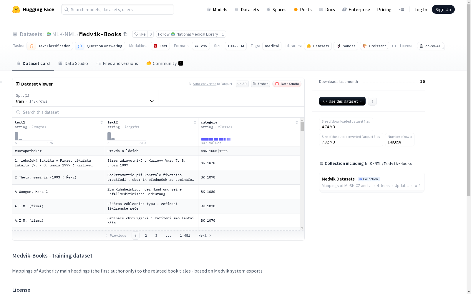Select the Text Classification task tag

50,46
